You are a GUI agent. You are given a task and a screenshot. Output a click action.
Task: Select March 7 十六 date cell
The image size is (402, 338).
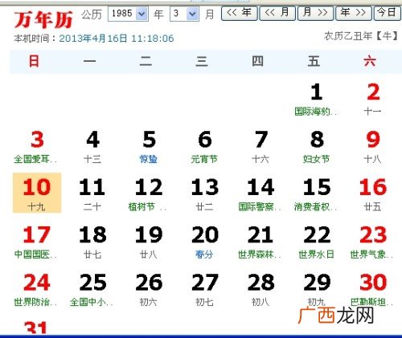pos(260,146)
